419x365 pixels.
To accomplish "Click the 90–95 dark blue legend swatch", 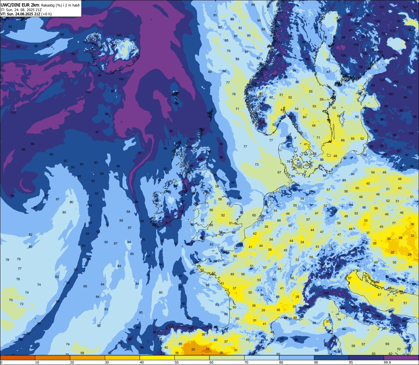I will pos(331,357).
